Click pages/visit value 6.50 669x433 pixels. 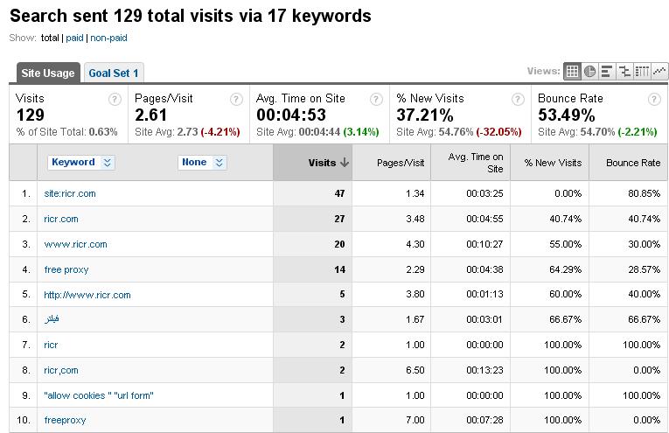415,370
